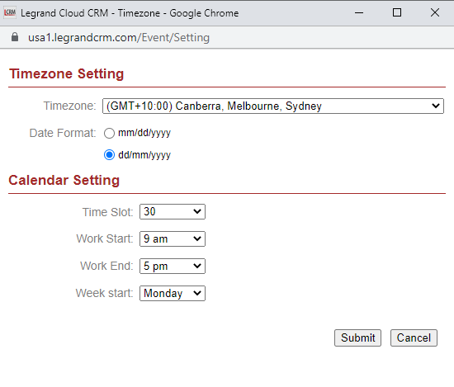454x387 pixels.
Task: Select the mm/dd/yyyy date format
Action: pos(109,134)
